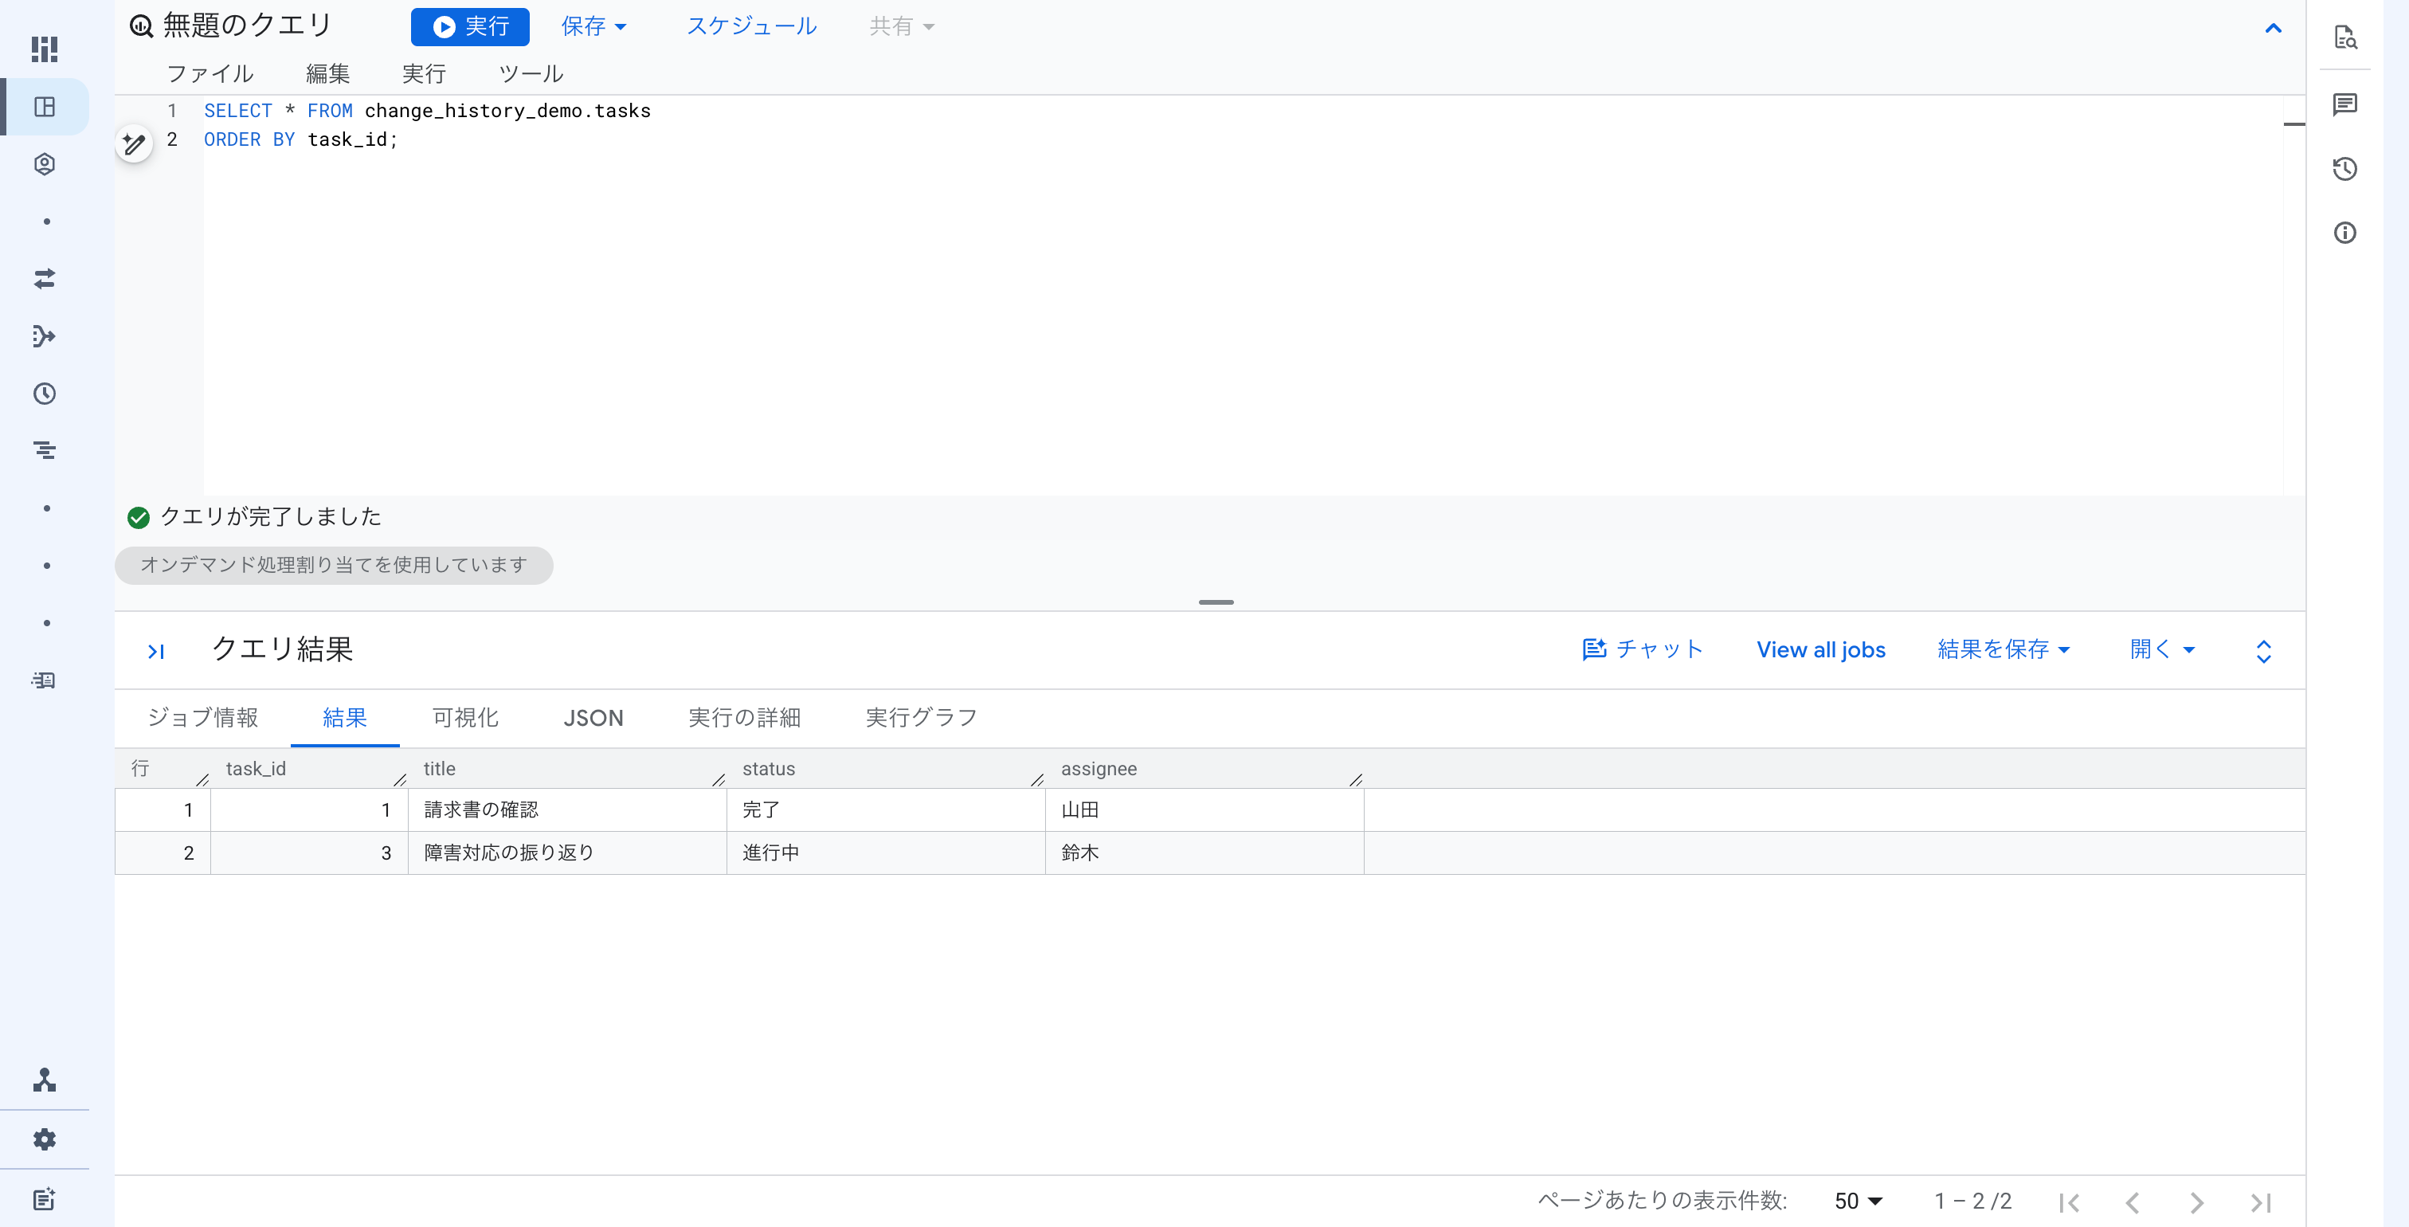Open the data transfers arrows icon
Image resolution: width=2409 pixels, height=1227 pixels.
point(44,279)
